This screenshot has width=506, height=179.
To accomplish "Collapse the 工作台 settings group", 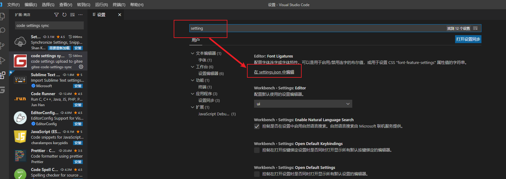I will coord(193,67).
